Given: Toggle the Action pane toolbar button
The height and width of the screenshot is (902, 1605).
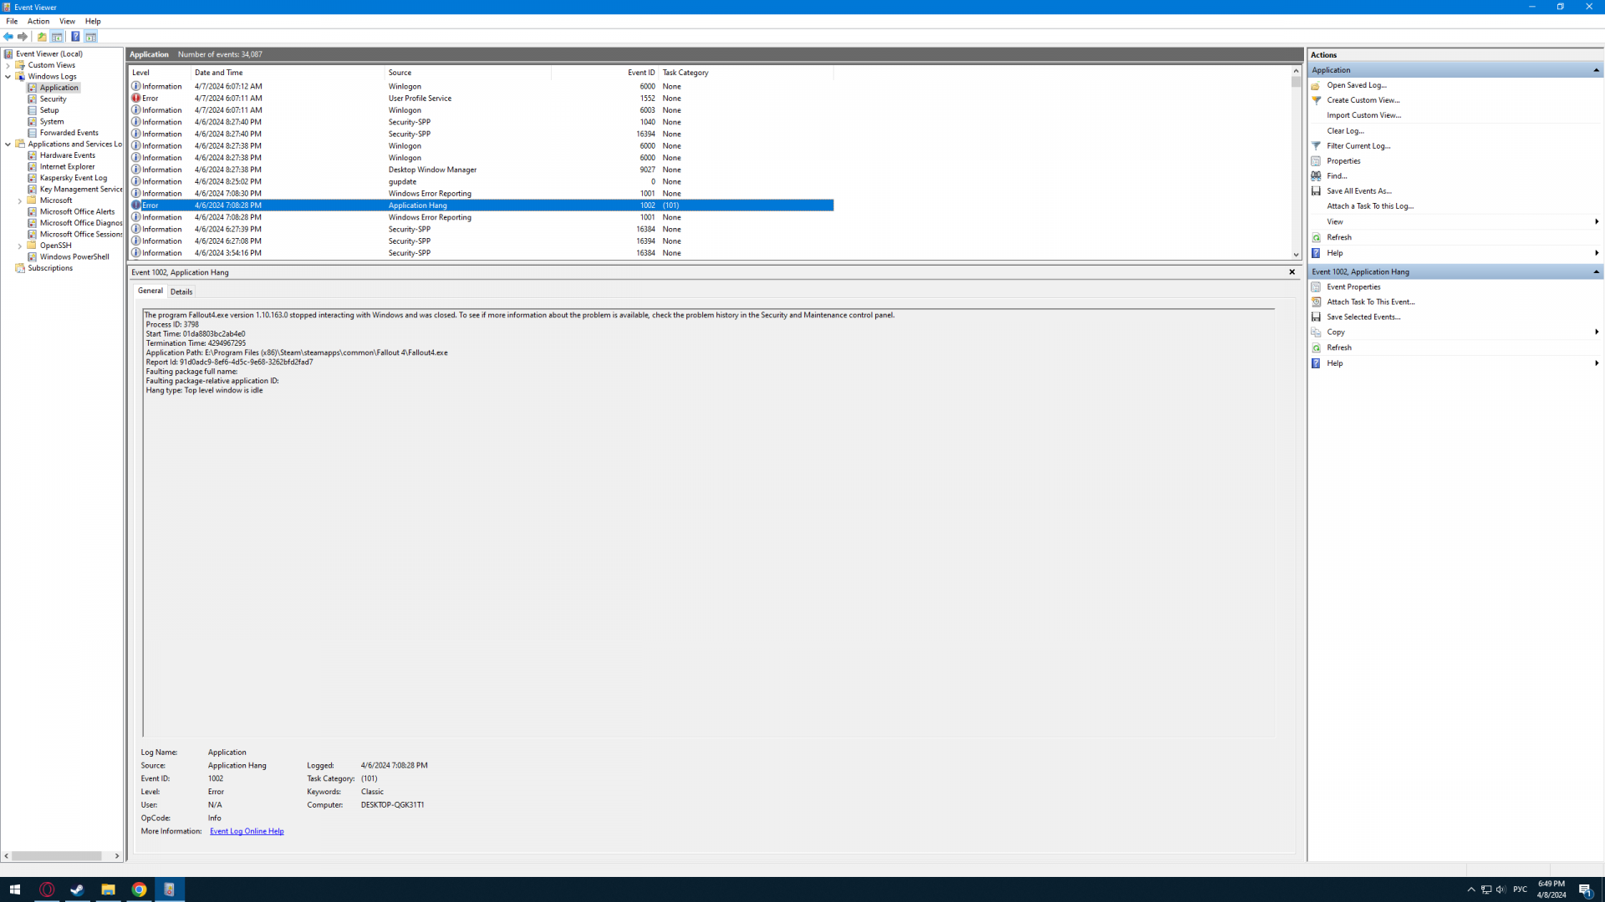Looking at the screenshot, I should [90, 37].
